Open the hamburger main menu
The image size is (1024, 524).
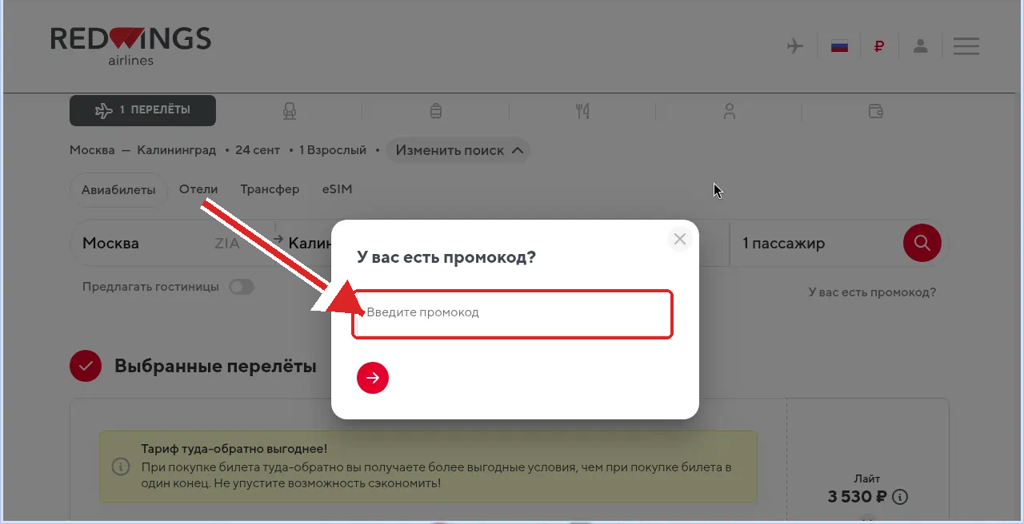(966, 46)
